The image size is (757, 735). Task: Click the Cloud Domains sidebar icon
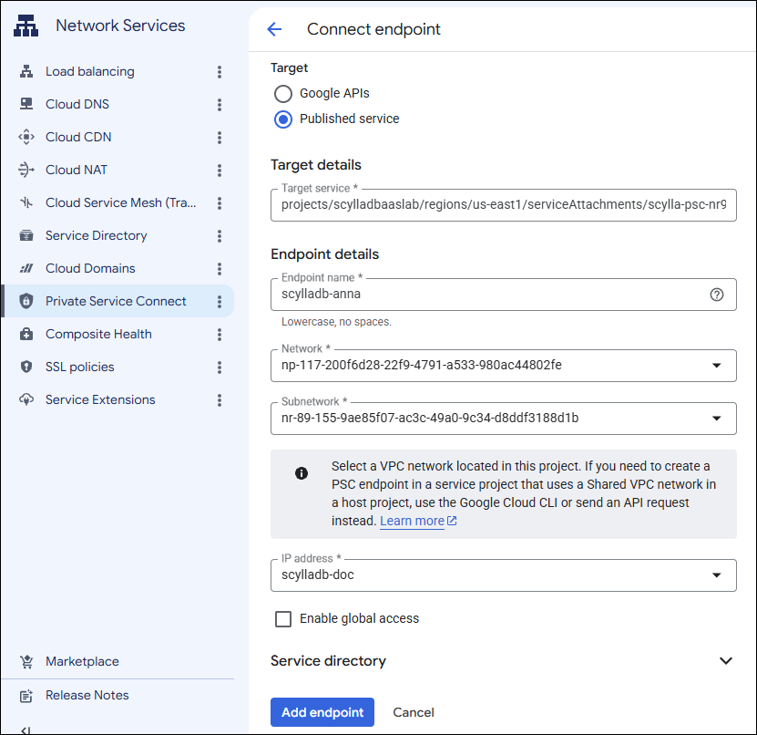(26, 268)
